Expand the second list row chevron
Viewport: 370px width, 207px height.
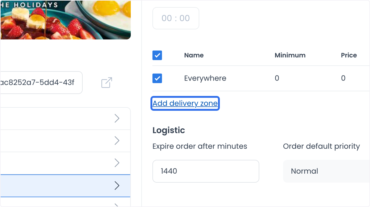pyautogui.click(x=117, y=141)
